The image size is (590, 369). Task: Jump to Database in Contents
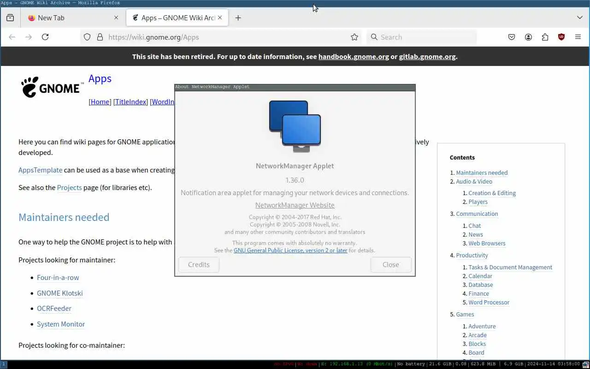480,285
